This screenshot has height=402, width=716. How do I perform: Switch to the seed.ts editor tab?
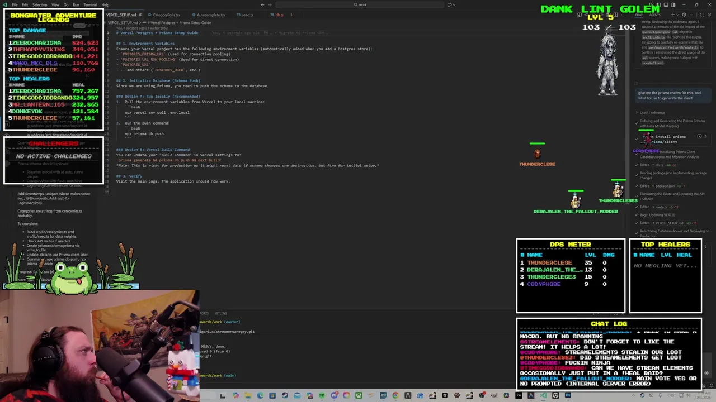click(x=247, y=15)
